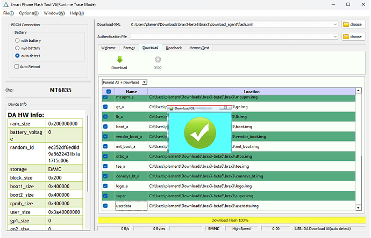Image resolution: width=371 pixels, height=238 pixels.
Task: Close the Download Ok popup
Action: pos(225,108)
